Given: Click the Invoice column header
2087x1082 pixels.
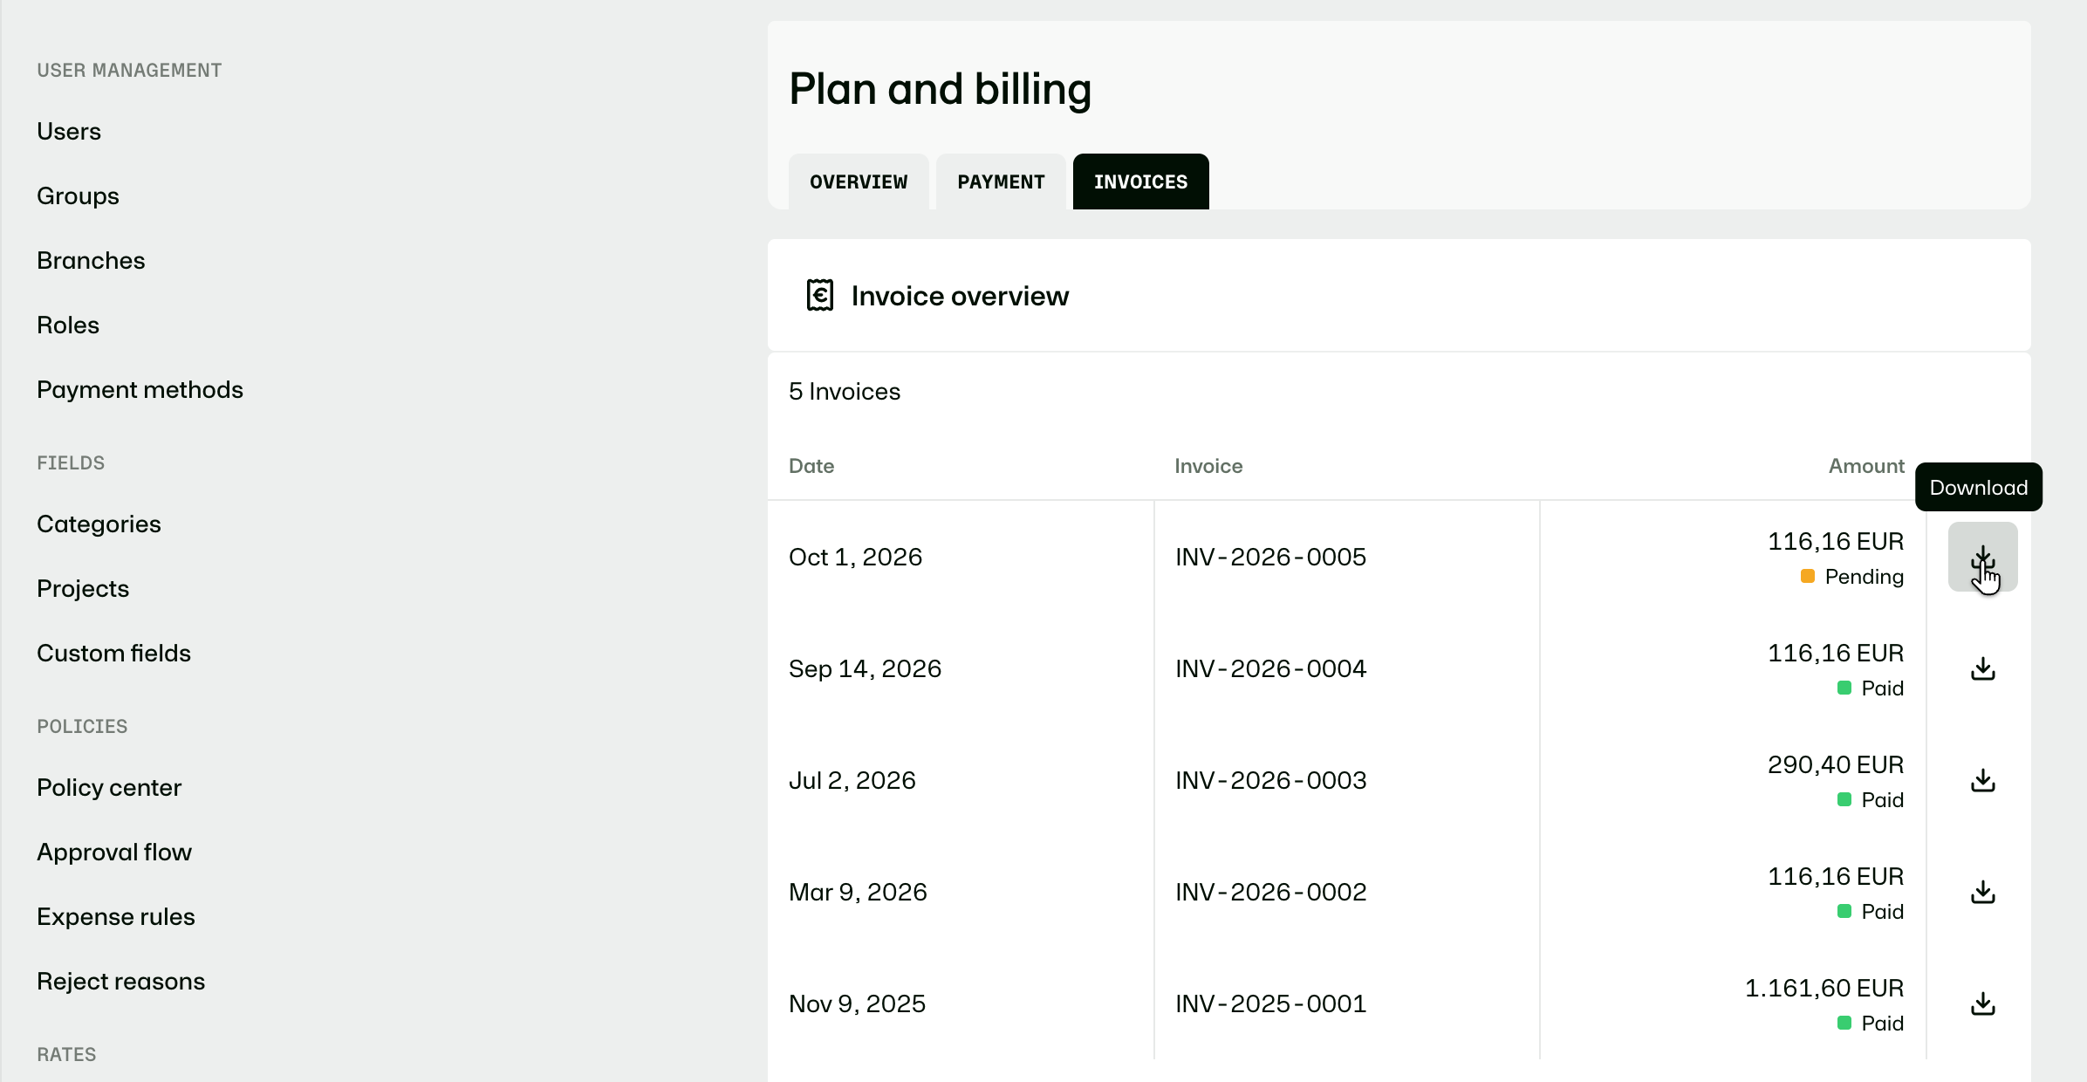Looking at the screenshot, I should (x=1208, y=466).
